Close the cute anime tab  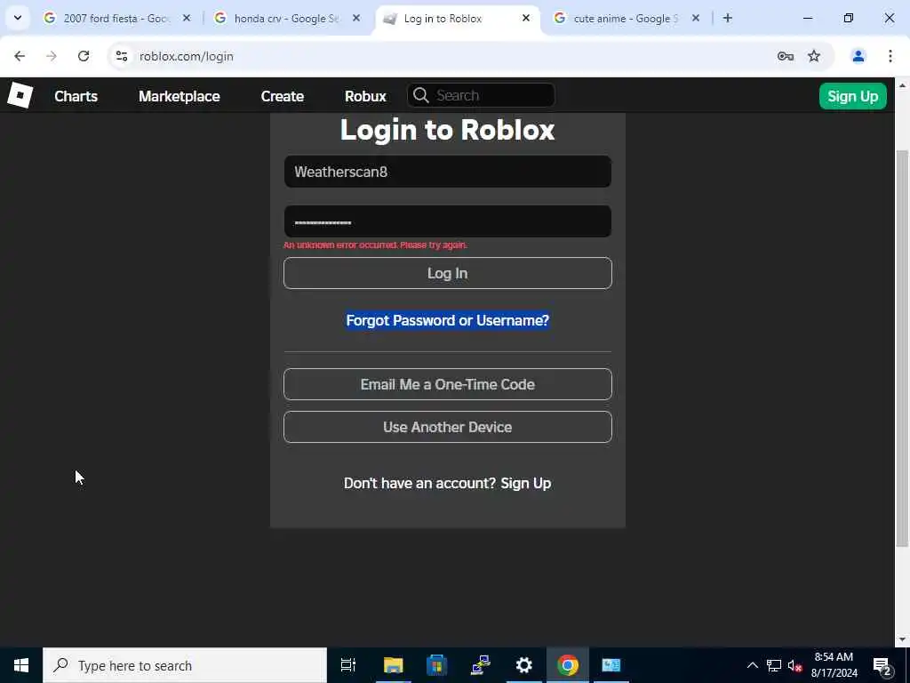(x=695, y=18)
